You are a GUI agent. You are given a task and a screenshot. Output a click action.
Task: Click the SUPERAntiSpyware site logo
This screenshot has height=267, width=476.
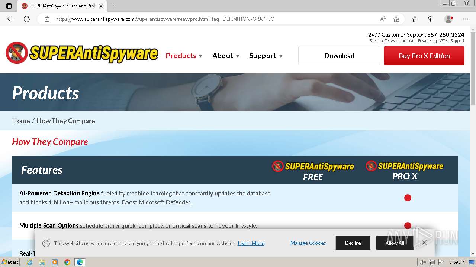coord(82,53)
